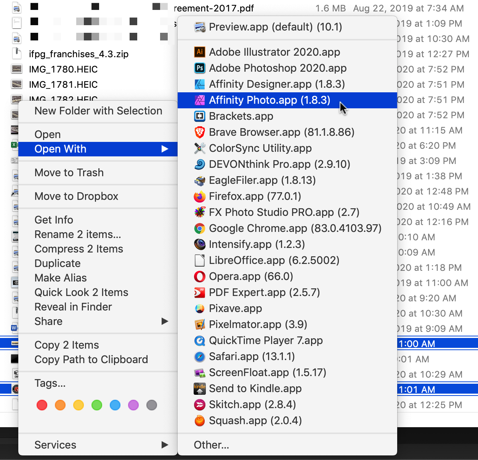The height and width of the screenshot is (460, 478).
Task: Choose Reveal in Finder
Action: 98,307
